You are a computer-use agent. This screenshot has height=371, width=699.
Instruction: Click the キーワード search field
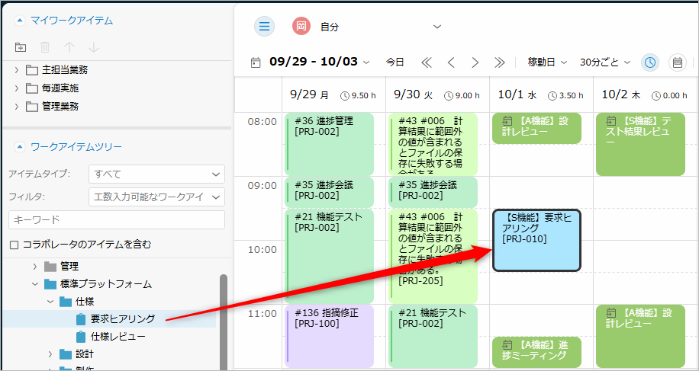click(117, 219)
